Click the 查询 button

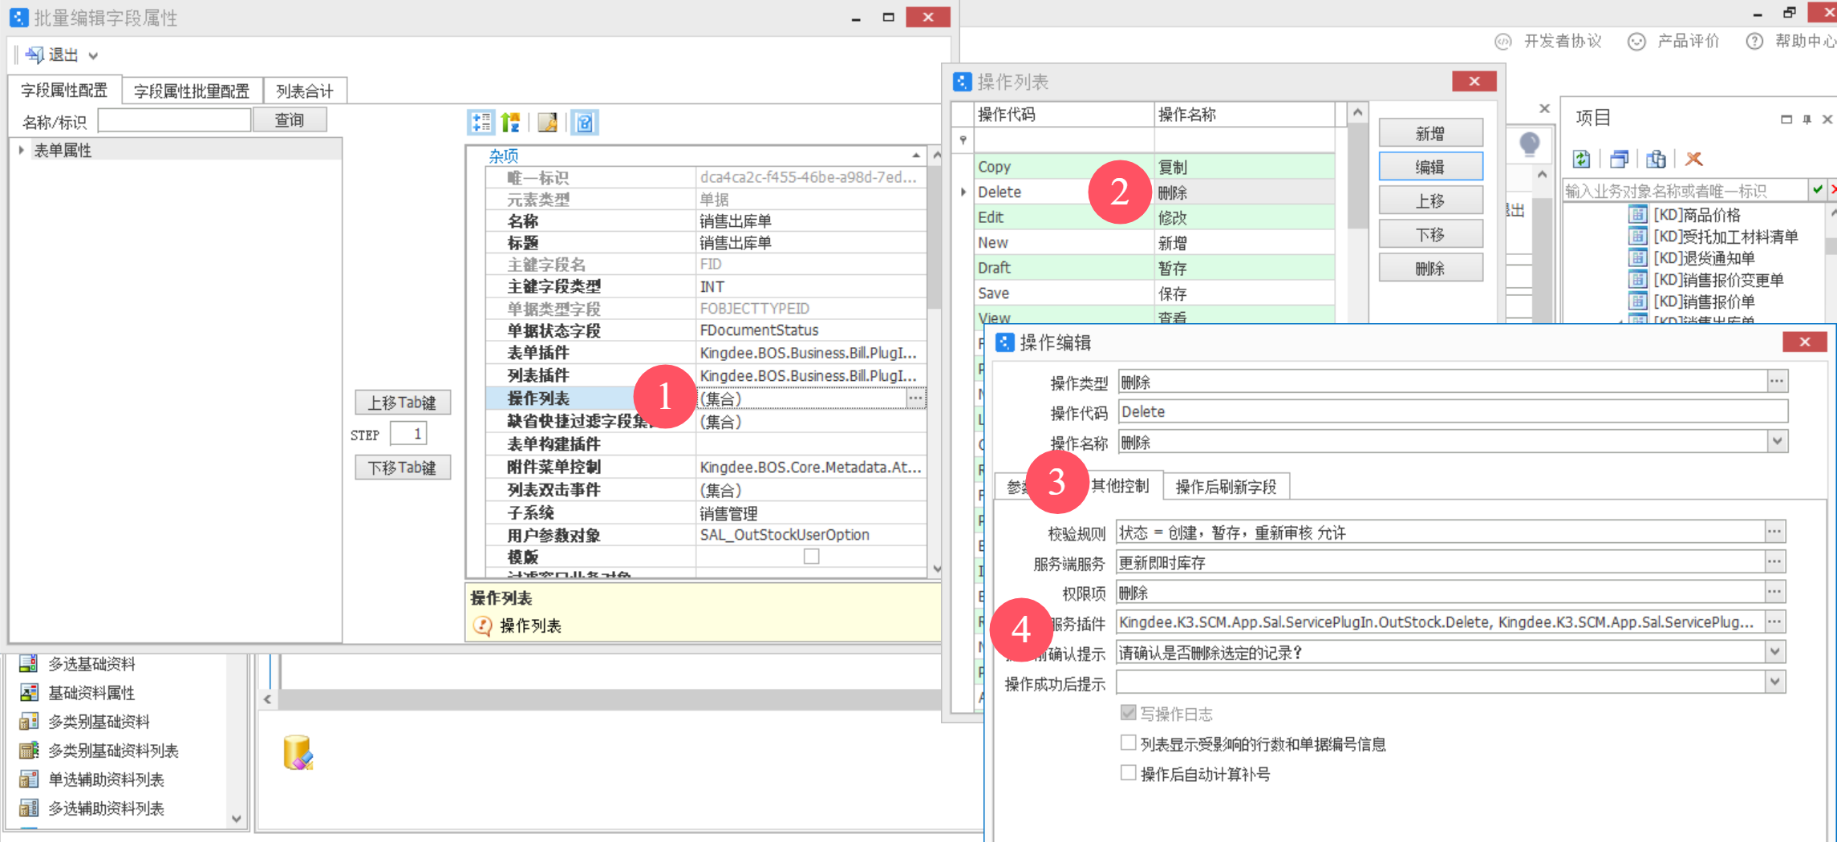point(290,120)
